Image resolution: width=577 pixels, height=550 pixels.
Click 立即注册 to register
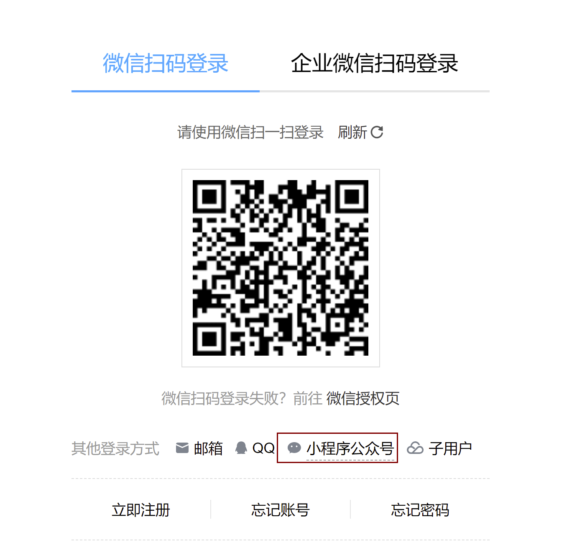coord(141,510)
